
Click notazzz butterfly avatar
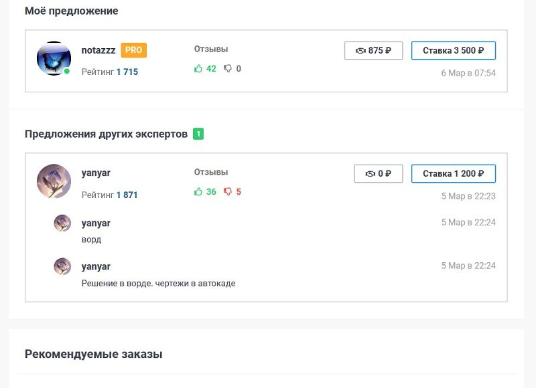point(54,59)
